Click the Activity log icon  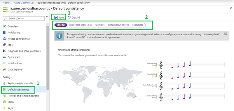point(4,32)
